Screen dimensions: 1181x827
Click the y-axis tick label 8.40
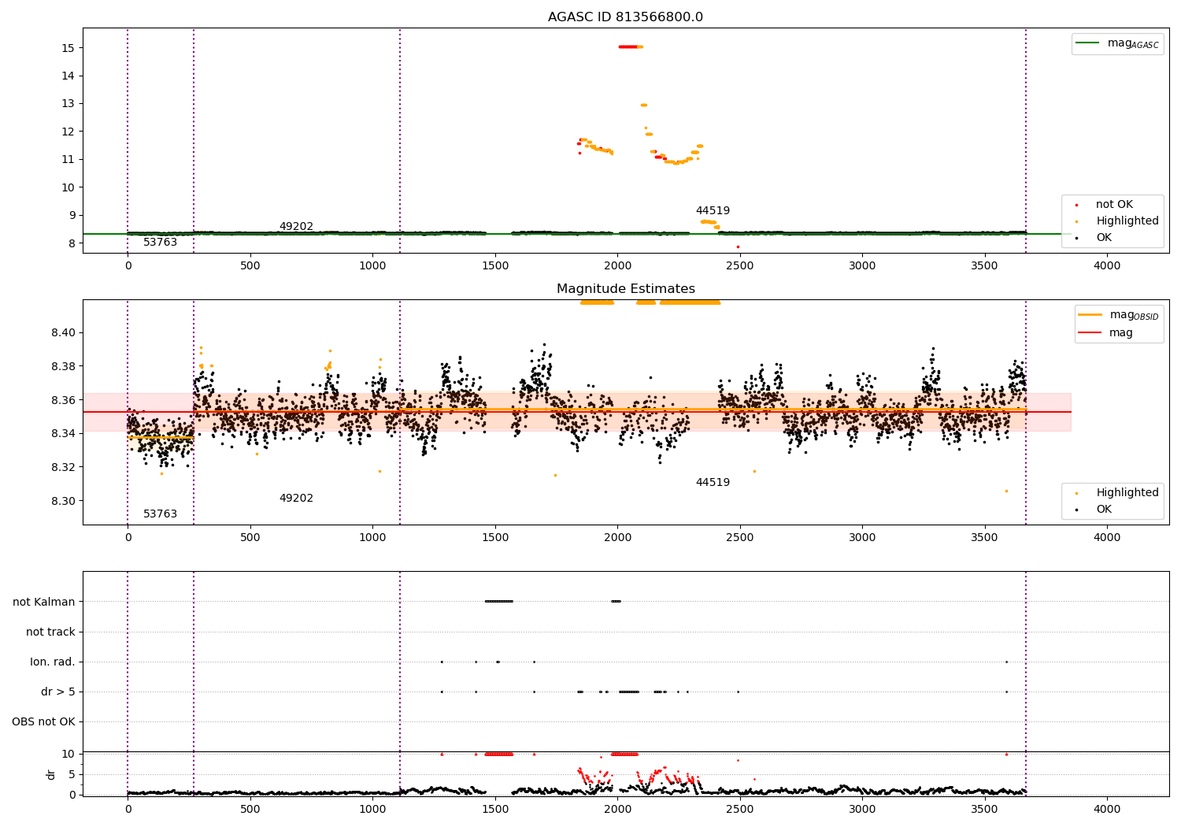pyautogui.click(x=64, y=332)
